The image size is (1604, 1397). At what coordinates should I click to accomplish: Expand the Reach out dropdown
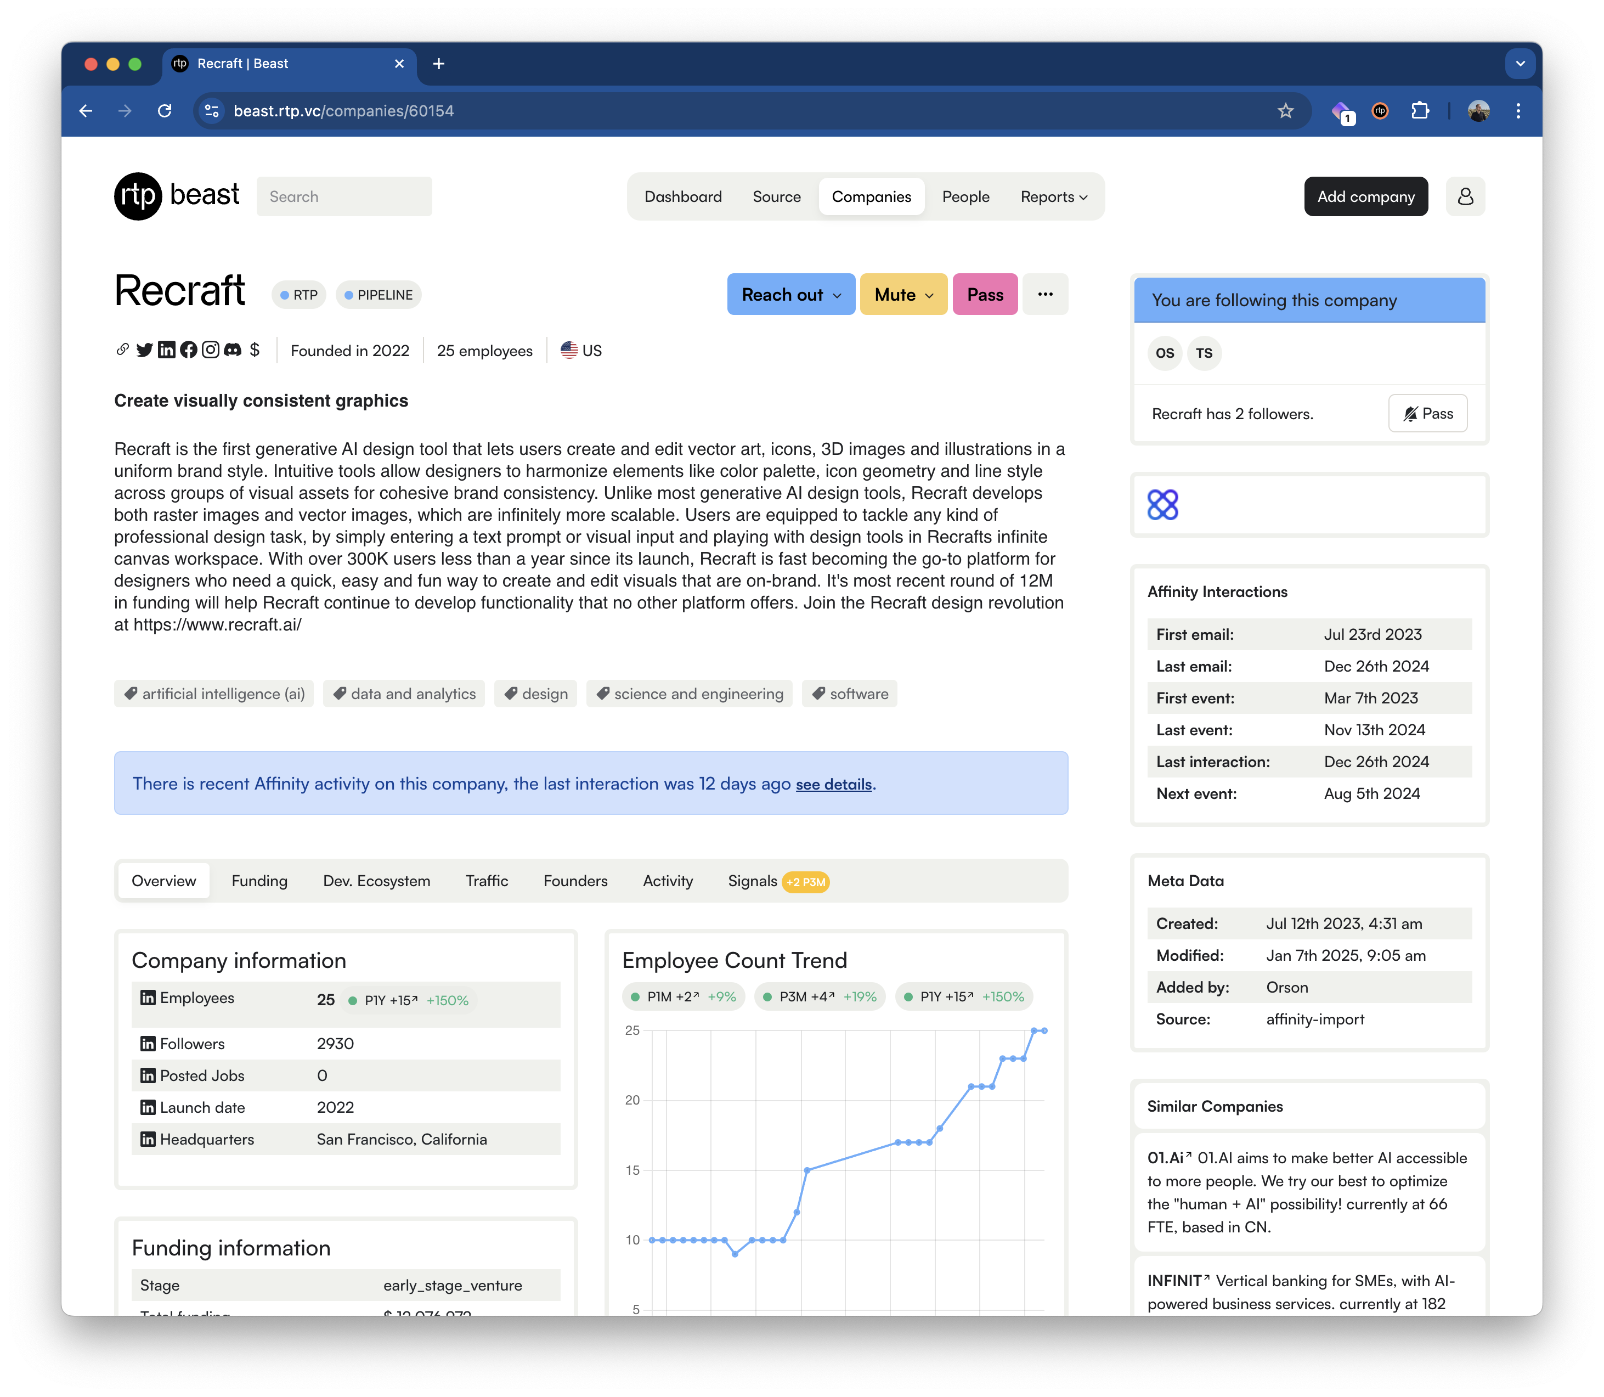[790, 294]
